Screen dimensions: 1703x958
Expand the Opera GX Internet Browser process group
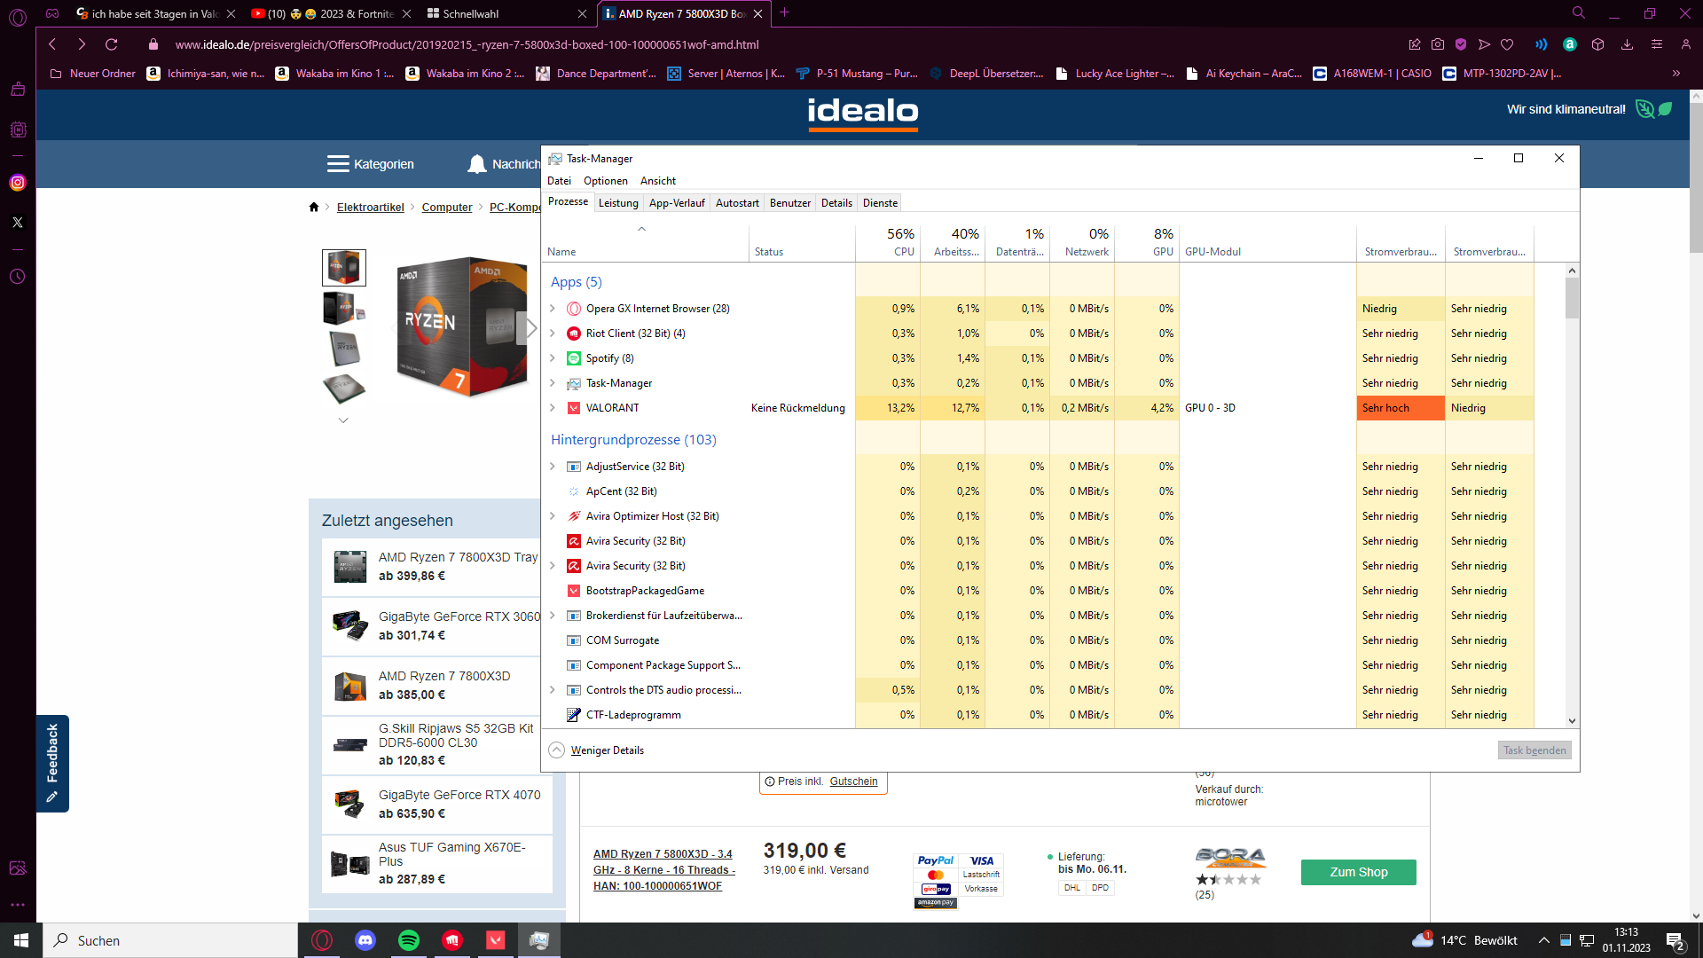553,309
